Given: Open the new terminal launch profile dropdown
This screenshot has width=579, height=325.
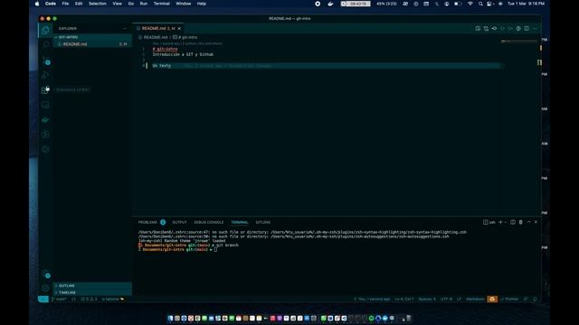Looking at the screenshot, I should coord(506,222).
